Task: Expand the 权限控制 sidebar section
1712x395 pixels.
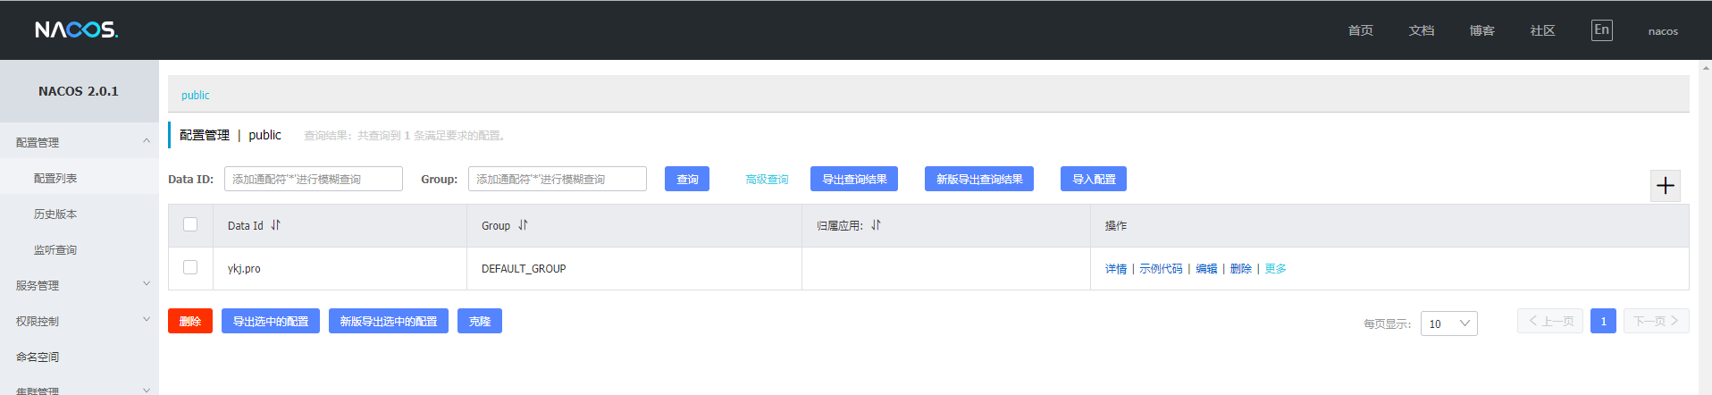Action: (x=79, y=321)
